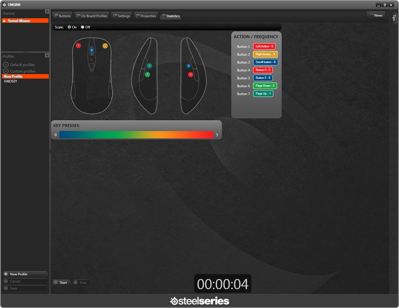Start the statistics recording

pos(61,283)
